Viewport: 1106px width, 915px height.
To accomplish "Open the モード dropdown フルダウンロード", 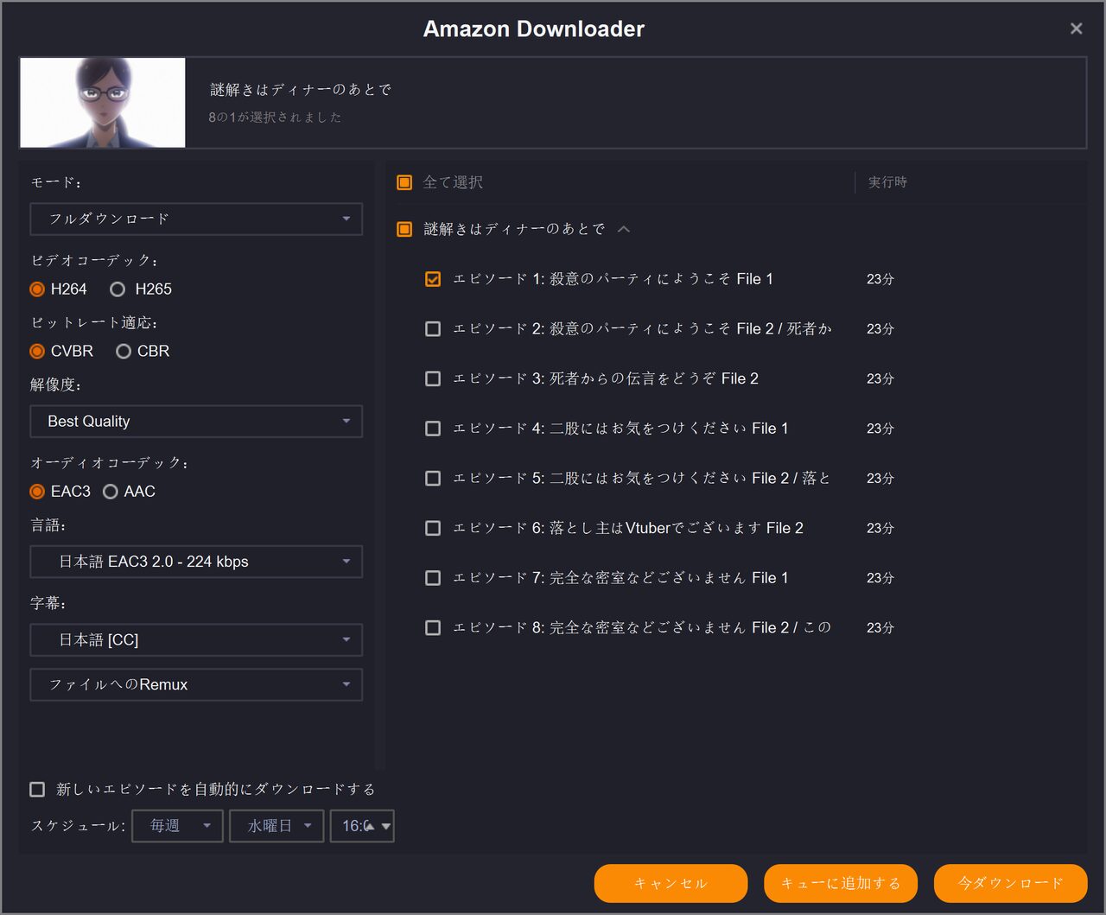I will coord(196,219).
